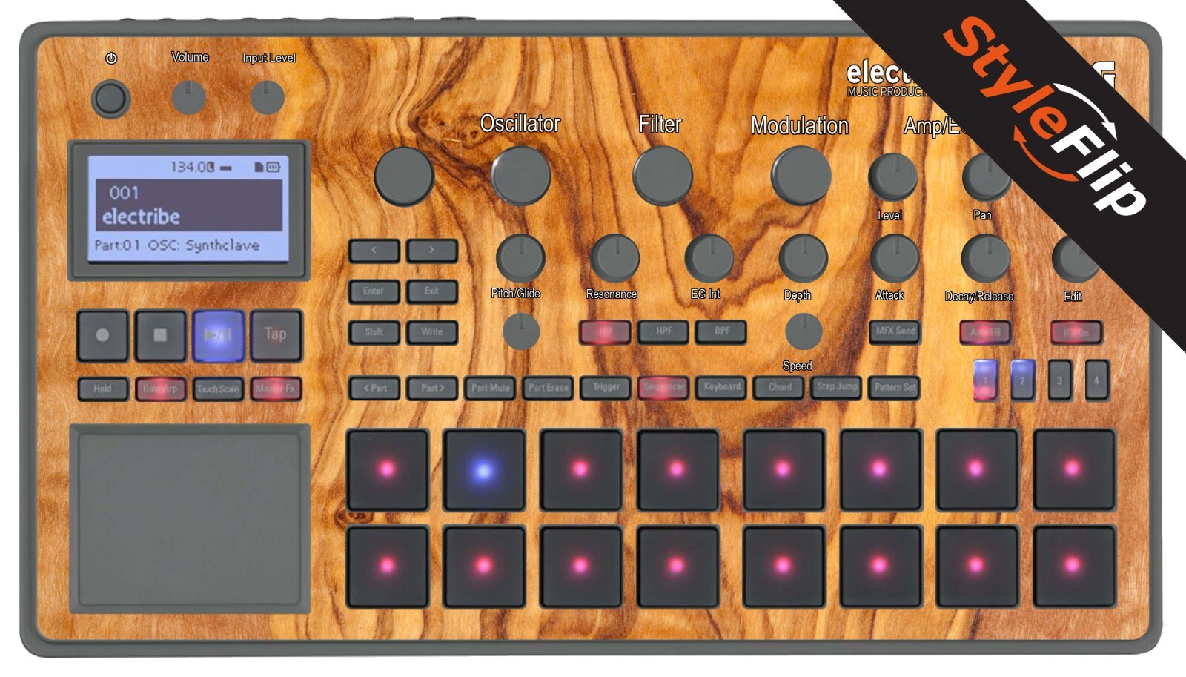The width and height of the screenshot is (1186, 677).
Task: Click 'Part:01 OSC: Synthclave' on display
Action: pos(176,245)
